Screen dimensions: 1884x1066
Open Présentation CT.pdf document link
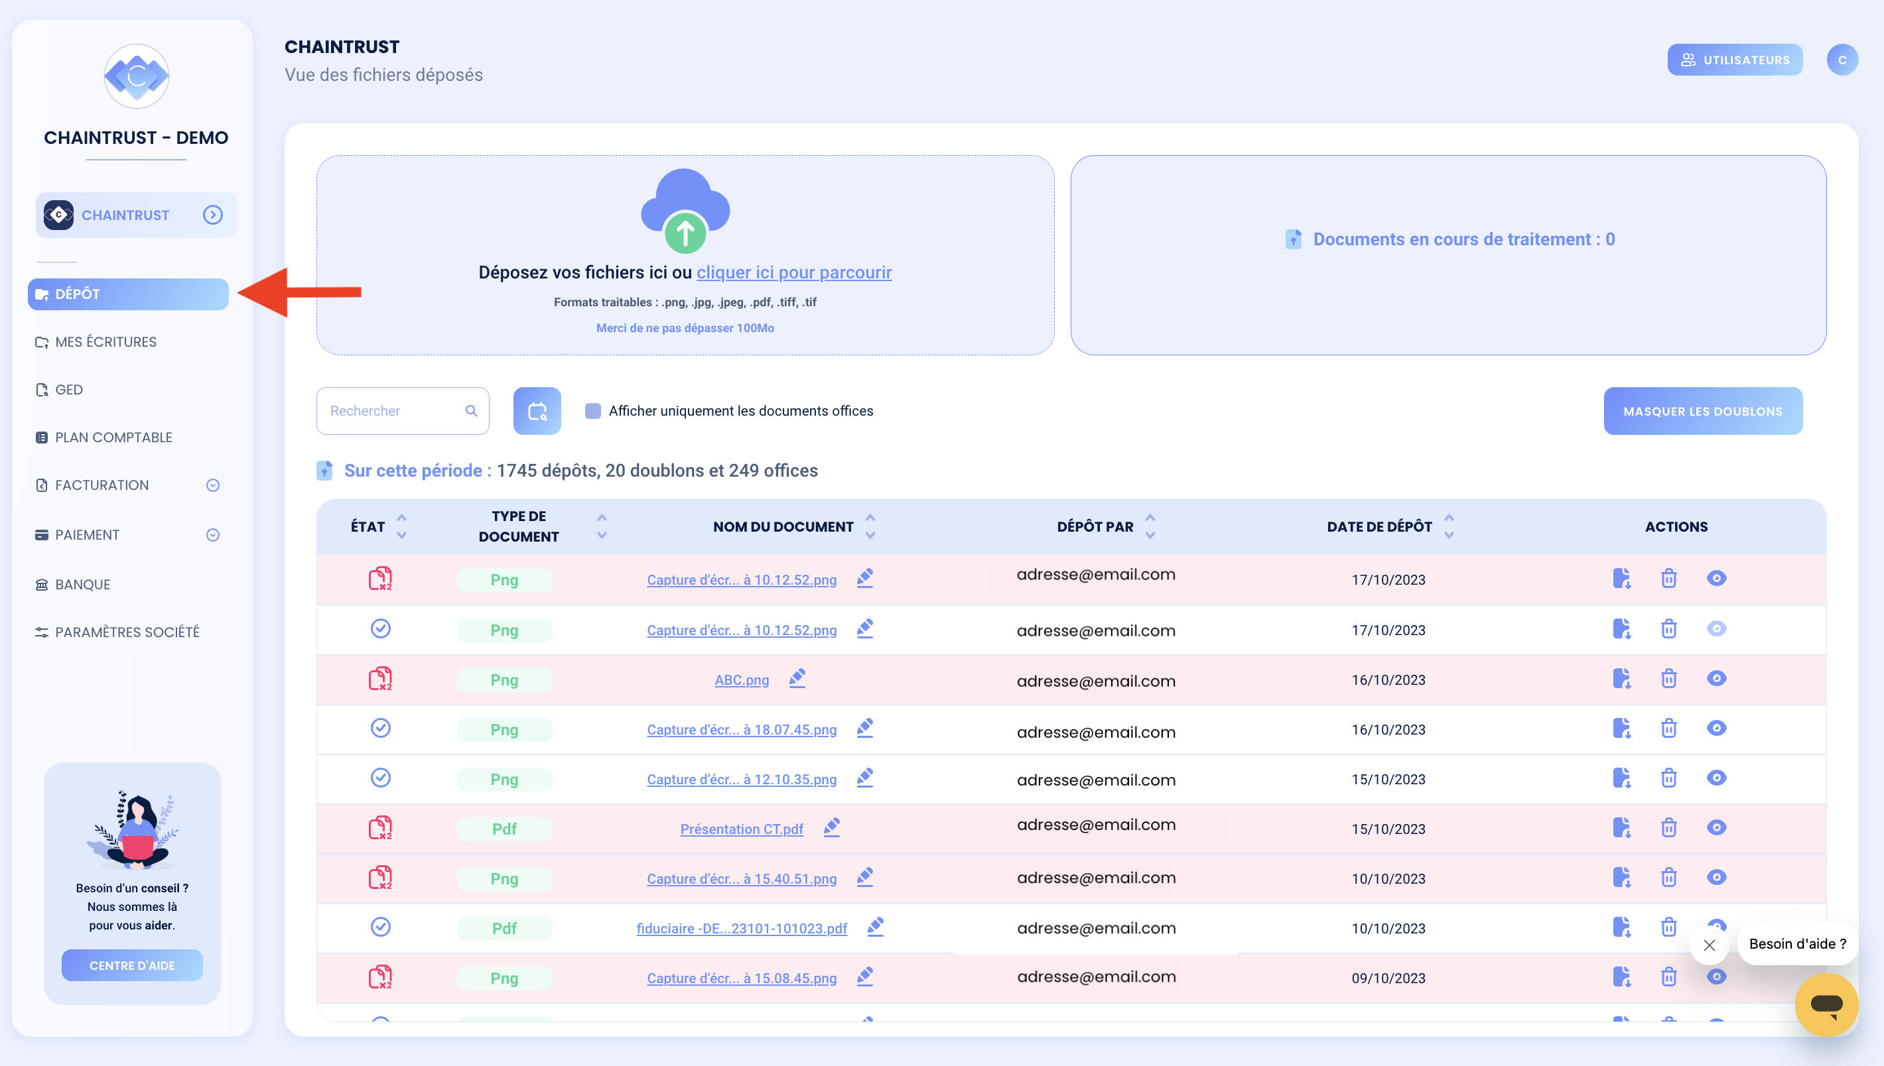coord(741,829)
